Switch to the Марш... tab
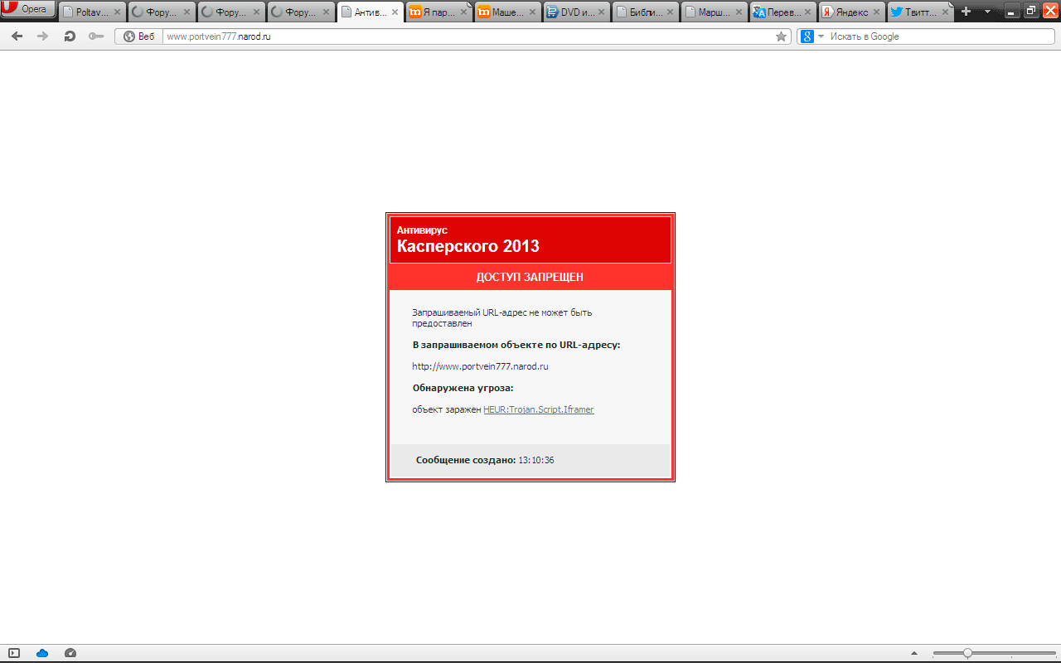Image resolution: width=1061 pixels, height=663 pixels. 715,12
